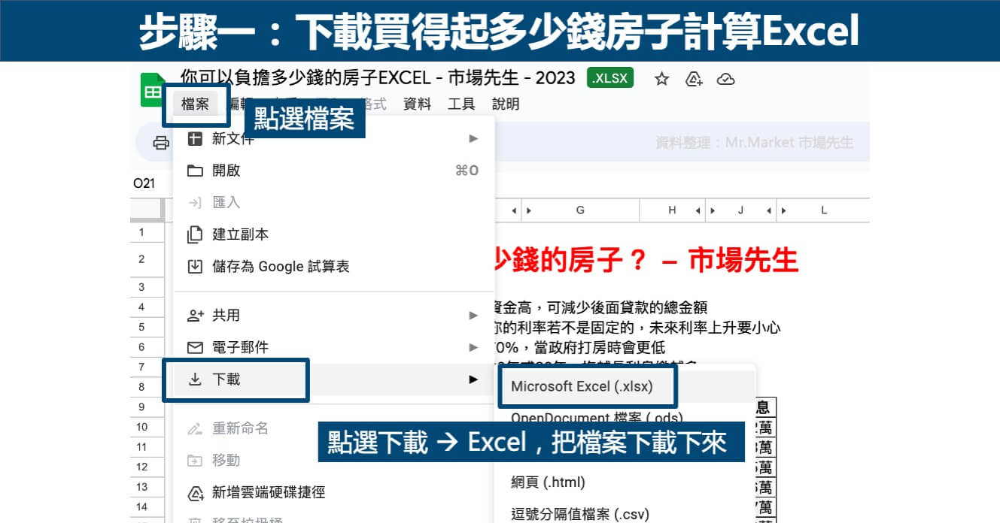Open the 檔案 (File) menu
The image size is (1000, 523).
(195, 104)
